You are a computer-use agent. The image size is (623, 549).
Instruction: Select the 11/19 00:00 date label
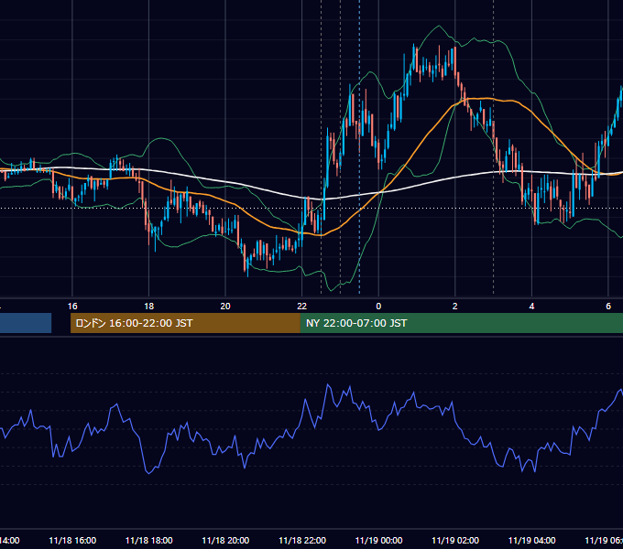(378, 540)
